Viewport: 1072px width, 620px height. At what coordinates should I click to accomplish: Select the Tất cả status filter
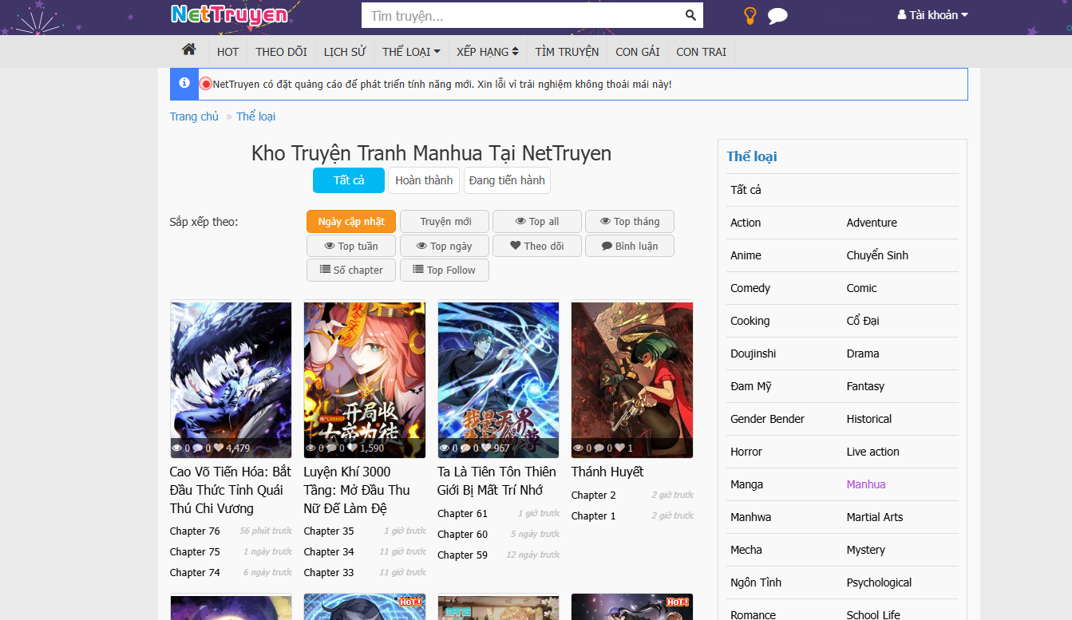[x=348, y=180]
